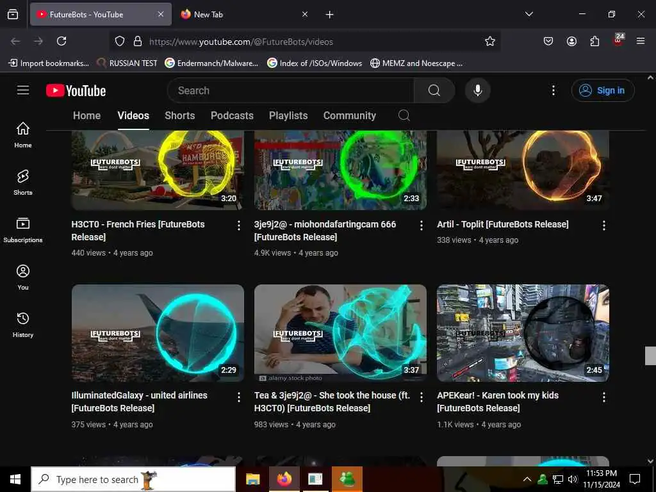Screen dimensions: 656x492
Task: Open File Explorer from taskbar
Action: (x=252, y=479)
